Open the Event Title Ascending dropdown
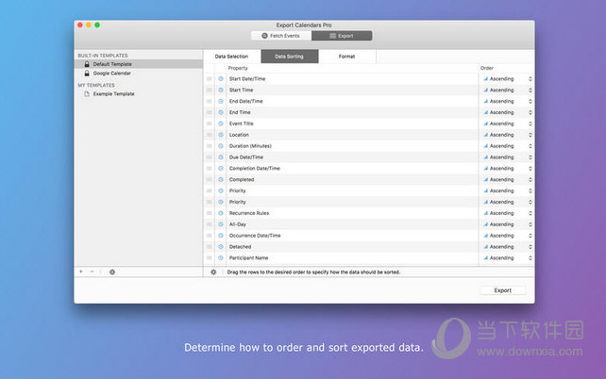The image size is (606, 379). point(508,124)
